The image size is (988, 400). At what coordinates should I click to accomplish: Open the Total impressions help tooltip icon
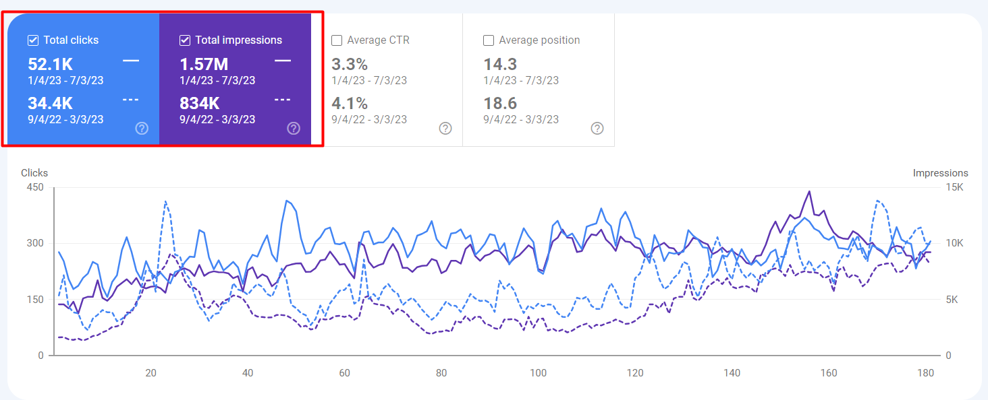[x=293, y=128]
